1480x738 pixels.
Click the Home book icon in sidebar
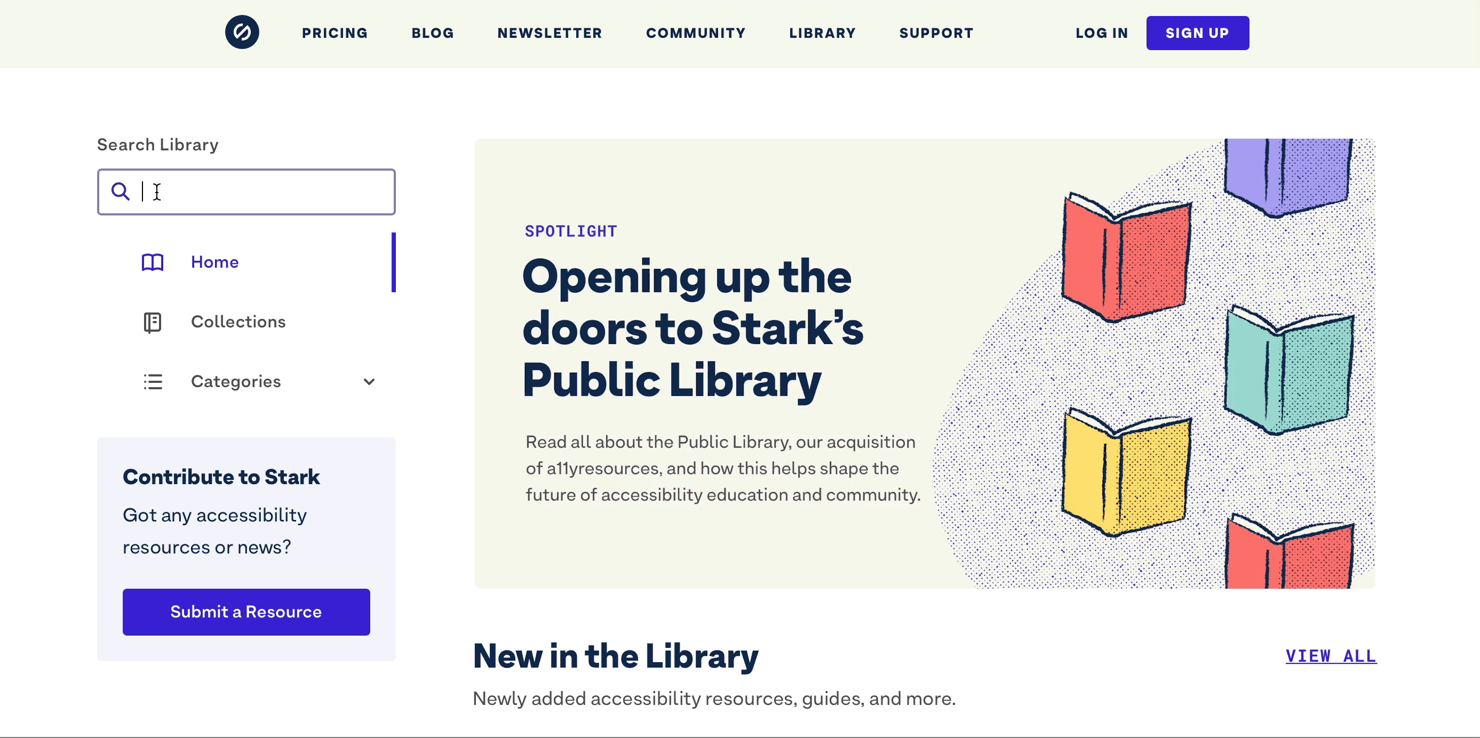click(152, 262)
